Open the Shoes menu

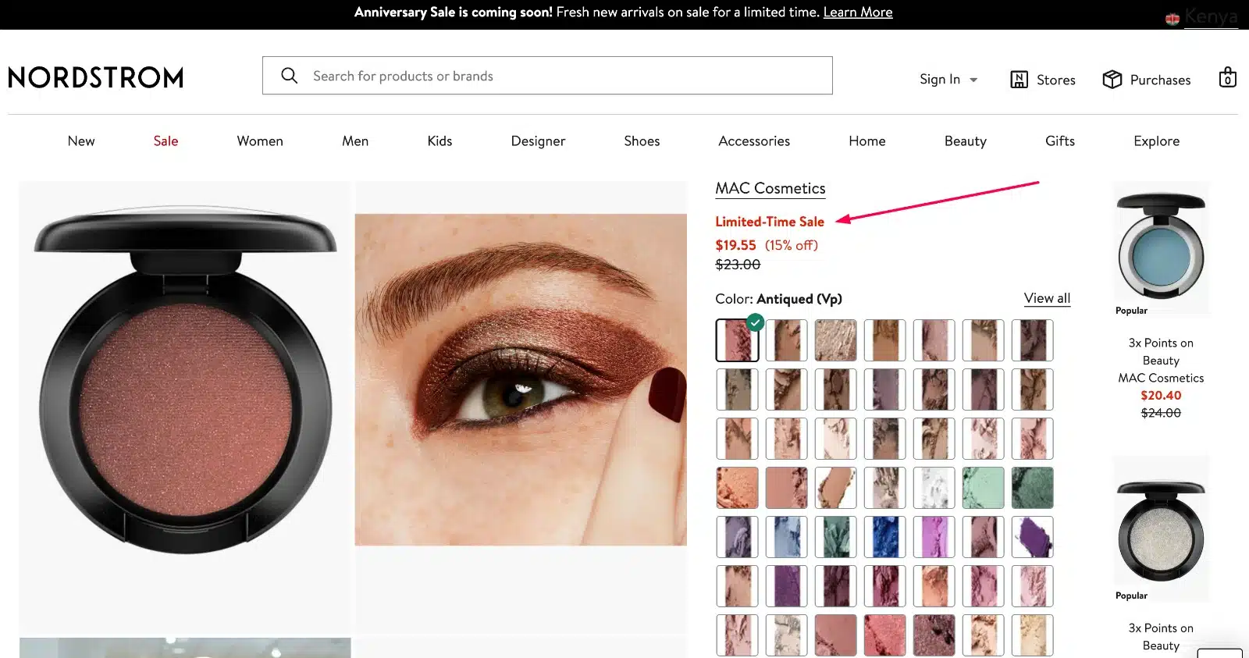[642, 141]
